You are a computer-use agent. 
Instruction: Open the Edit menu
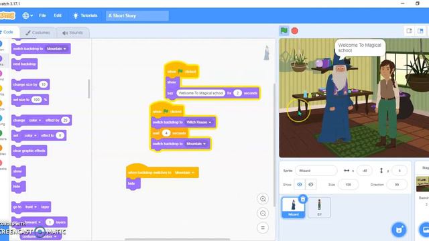tap(58, 15)
